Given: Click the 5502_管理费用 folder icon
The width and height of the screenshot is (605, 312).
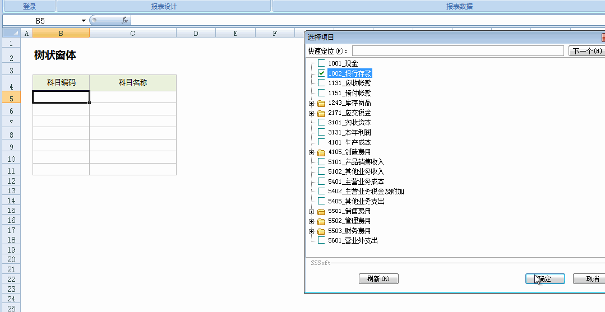Looking at the screenshot, I should (x=321, y=221).
